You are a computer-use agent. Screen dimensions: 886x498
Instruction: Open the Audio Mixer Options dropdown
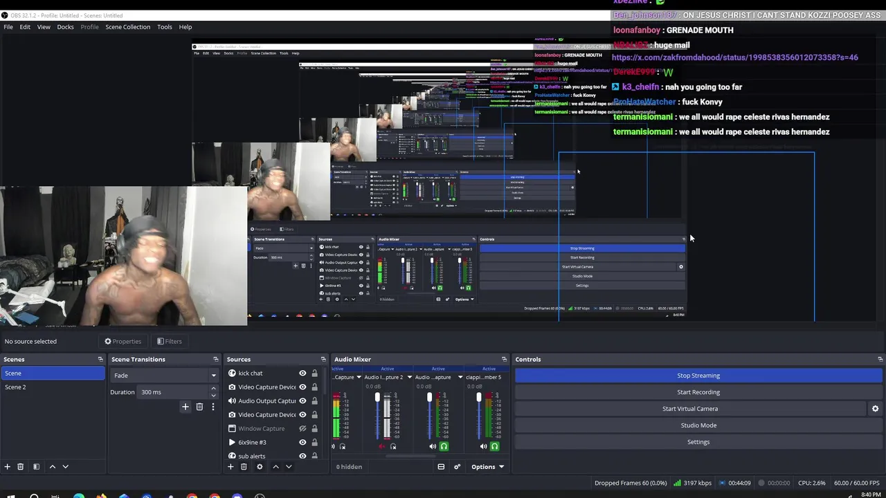click(x=487, y=467)
